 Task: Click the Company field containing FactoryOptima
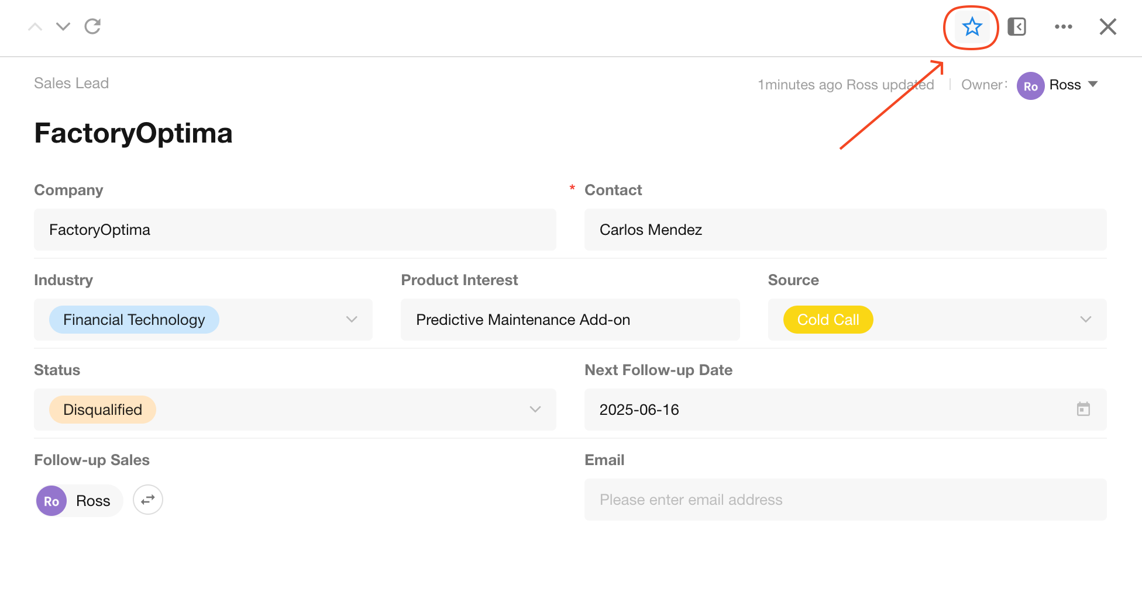(x=295, y=230)
